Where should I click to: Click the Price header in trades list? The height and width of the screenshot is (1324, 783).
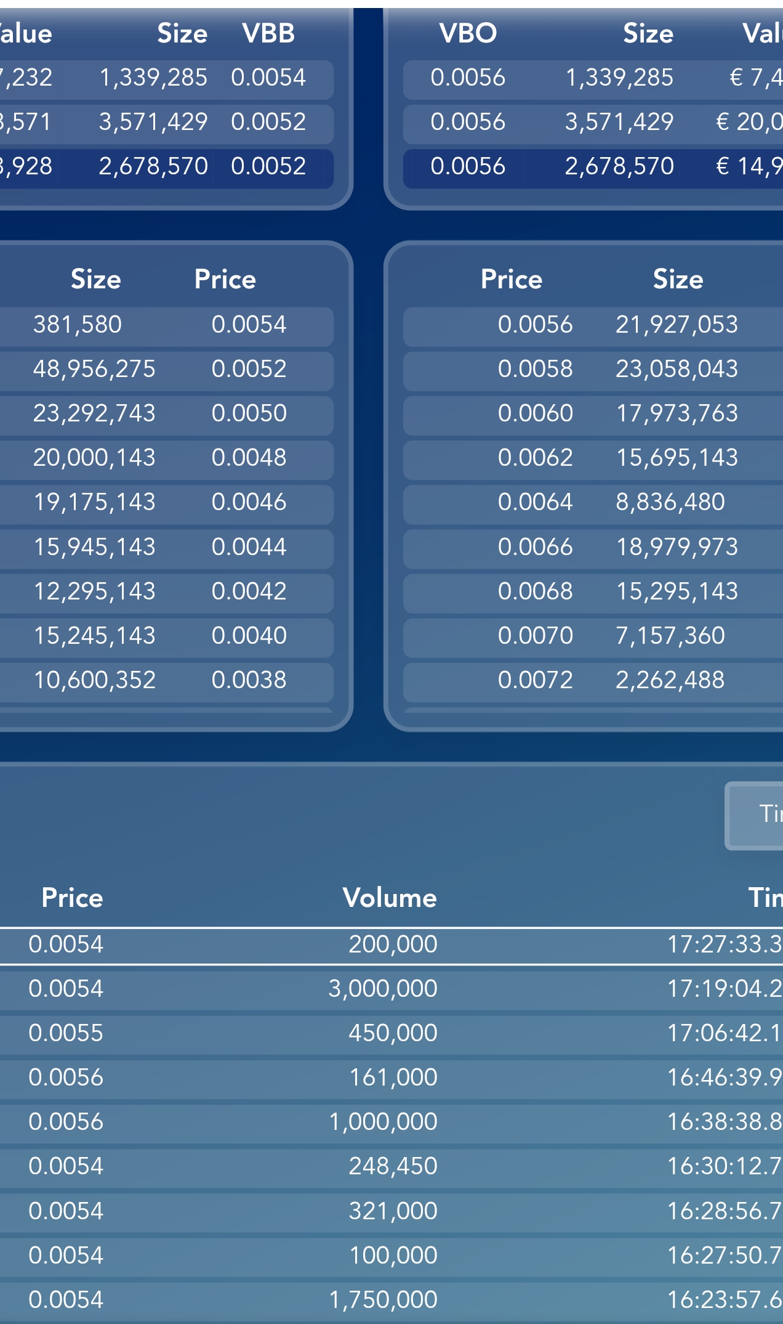tap(72, 898)
